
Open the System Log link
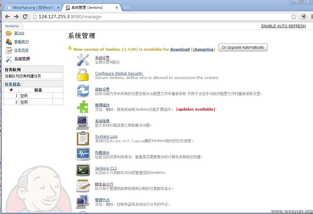coord(106,136)
